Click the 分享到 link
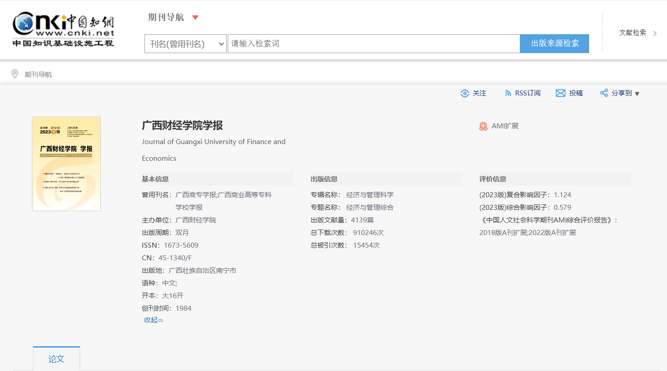667x371 pixels. coord(622,93)
